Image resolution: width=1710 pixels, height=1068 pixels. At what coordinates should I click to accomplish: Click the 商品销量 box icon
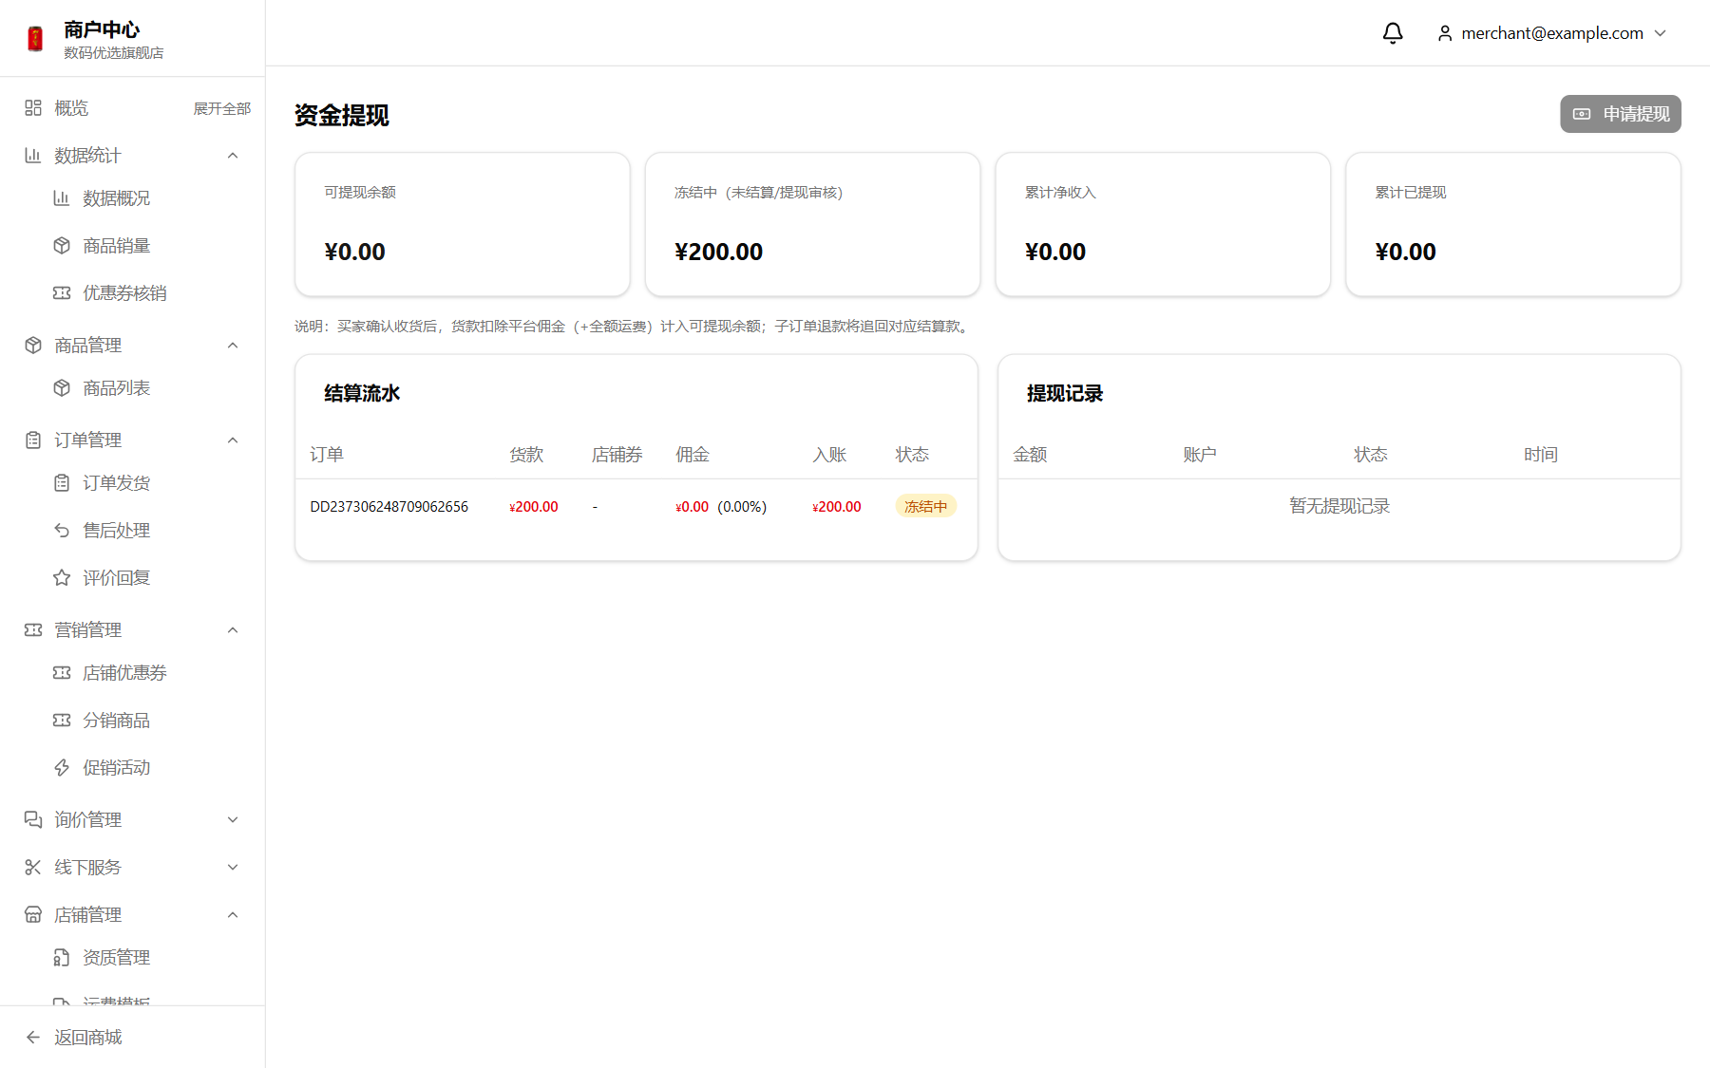click(62, 246)
